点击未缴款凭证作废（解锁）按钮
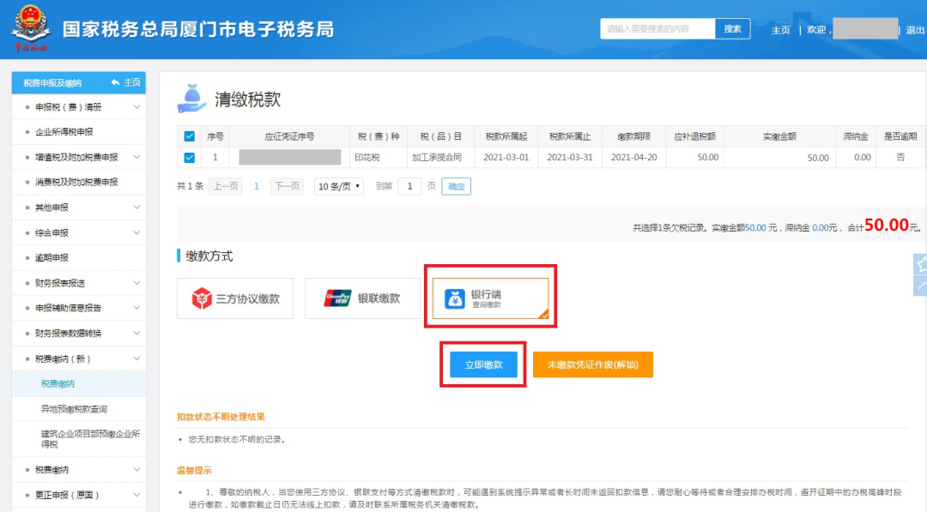This screenshot has height=512, width=927. click(592, 364)
